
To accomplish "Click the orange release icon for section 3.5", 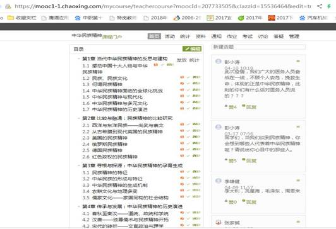I will click(x=182, y=196).
